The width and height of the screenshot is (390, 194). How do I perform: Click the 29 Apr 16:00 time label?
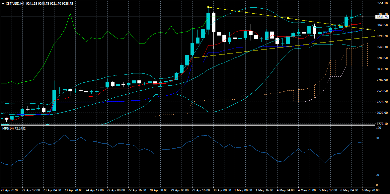tap(200, 190)
